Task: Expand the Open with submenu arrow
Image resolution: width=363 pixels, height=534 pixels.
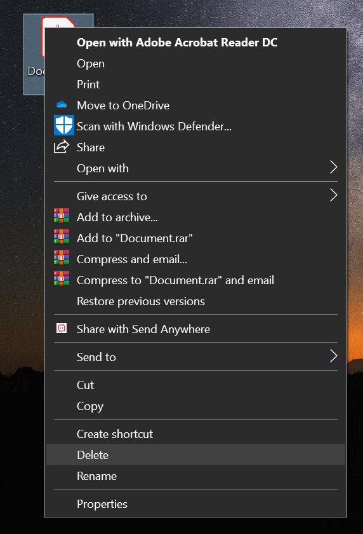Action: (333, 167)
